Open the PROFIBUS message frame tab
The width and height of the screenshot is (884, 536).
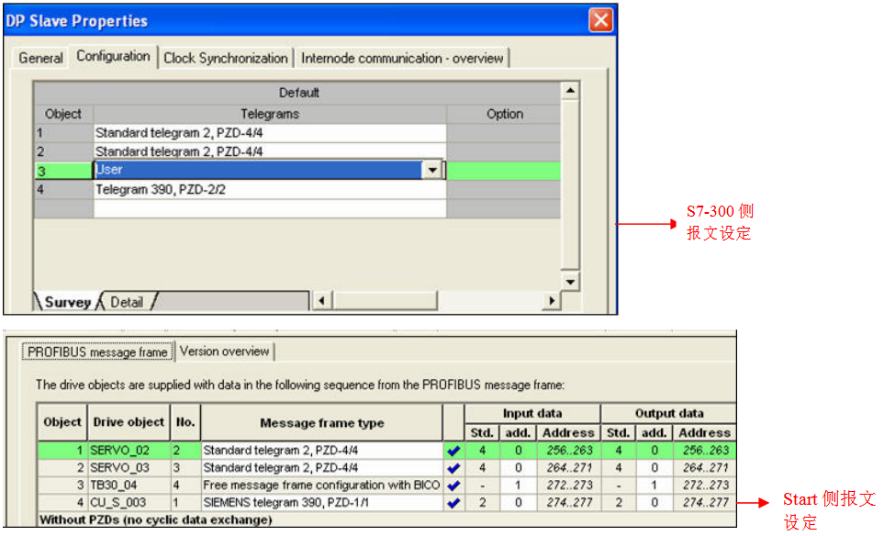(x=97, y=352)
